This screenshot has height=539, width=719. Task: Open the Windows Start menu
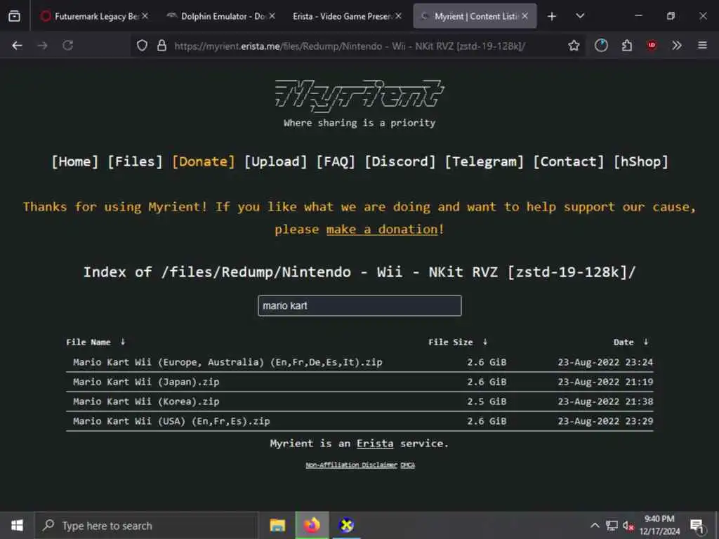[17, 525]
